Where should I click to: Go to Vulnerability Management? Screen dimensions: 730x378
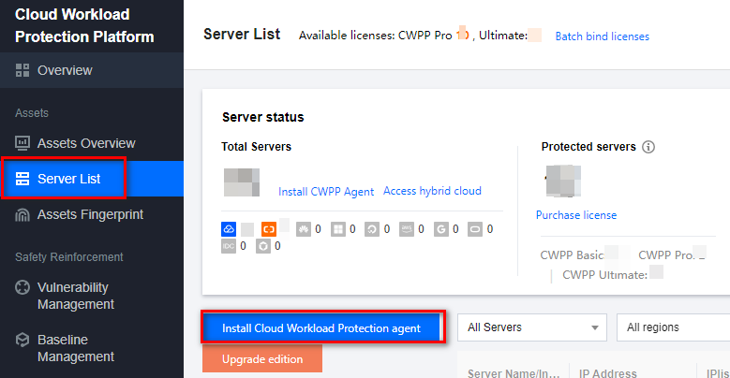tap(92, 296)
